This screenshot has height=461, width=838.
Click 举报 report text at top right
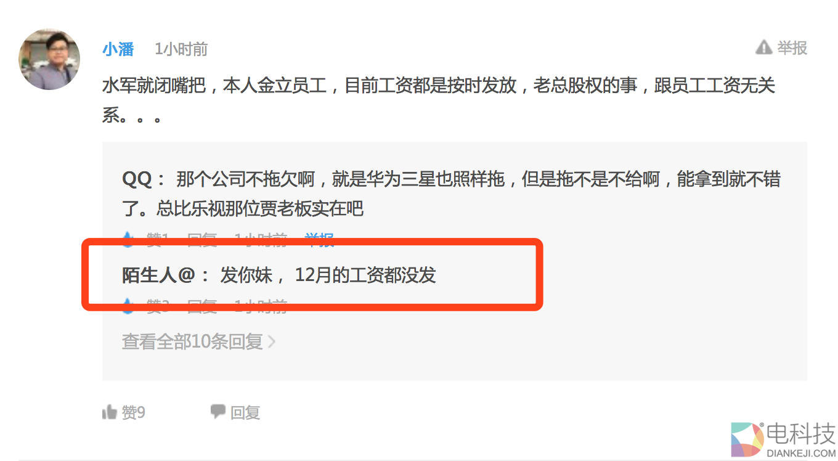[792, 47]
